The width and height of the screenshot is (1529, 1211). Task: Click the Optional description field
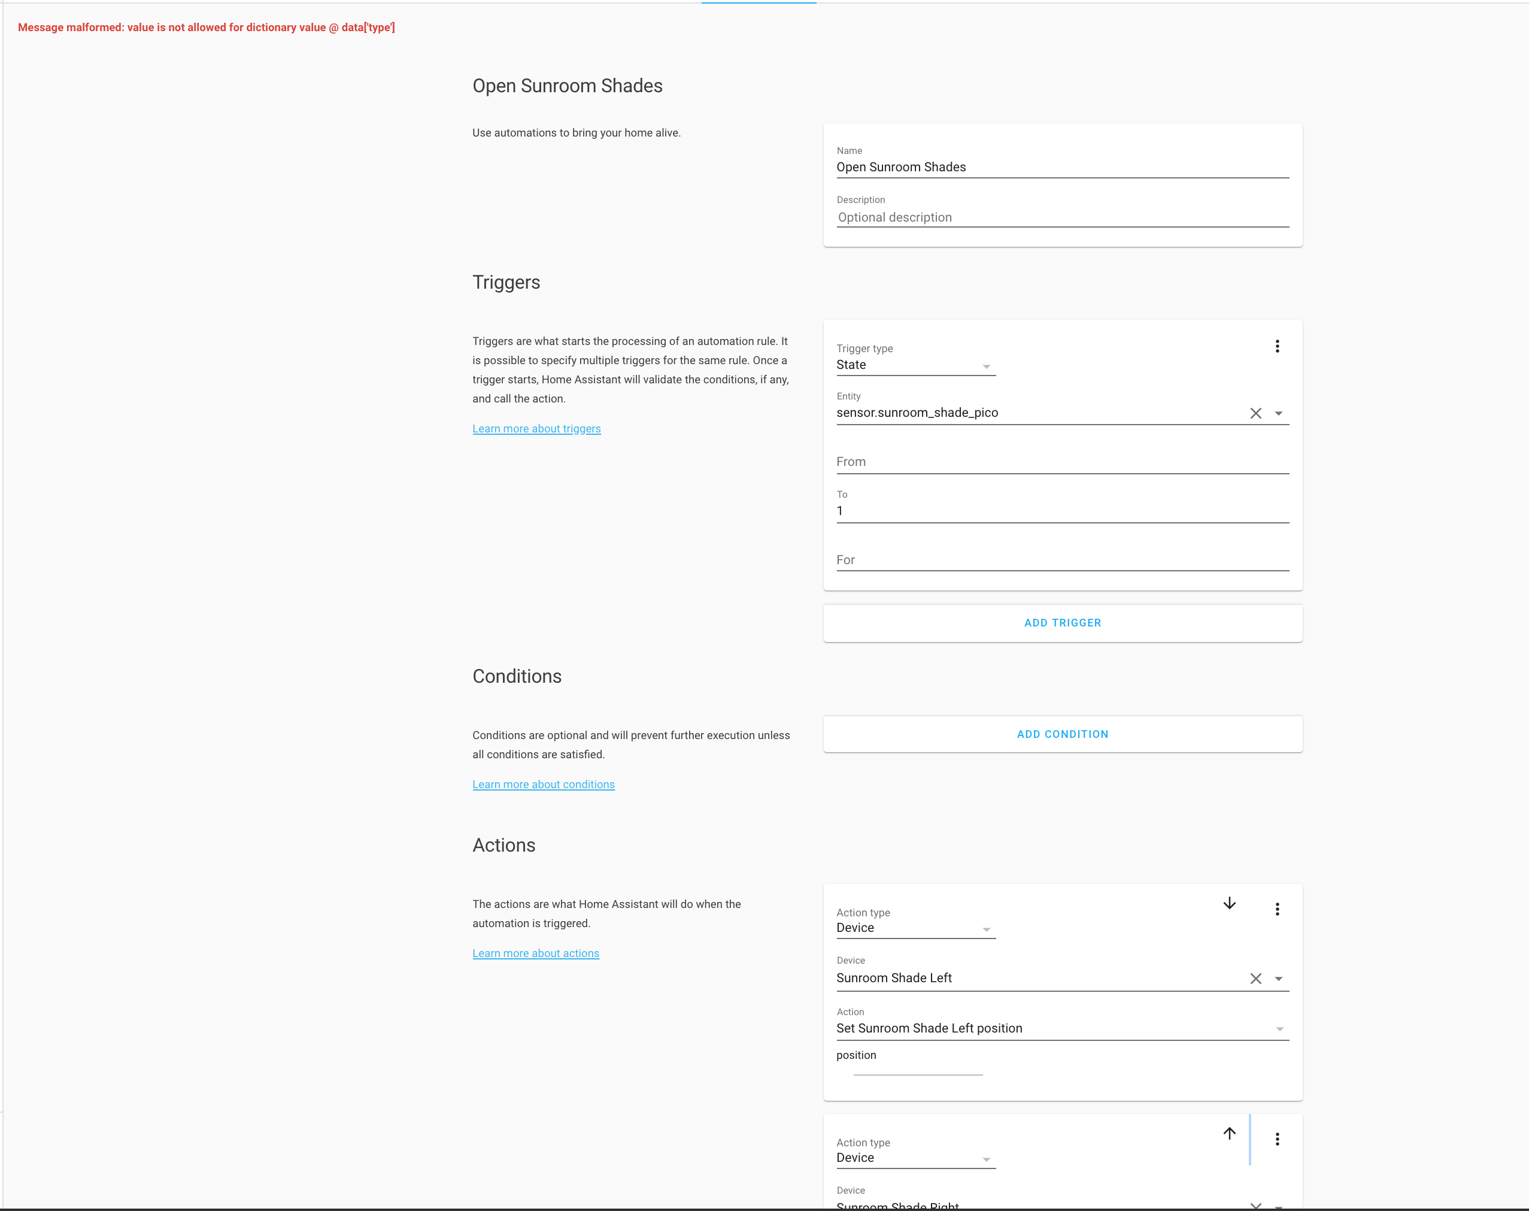(x=1062, y=217)
